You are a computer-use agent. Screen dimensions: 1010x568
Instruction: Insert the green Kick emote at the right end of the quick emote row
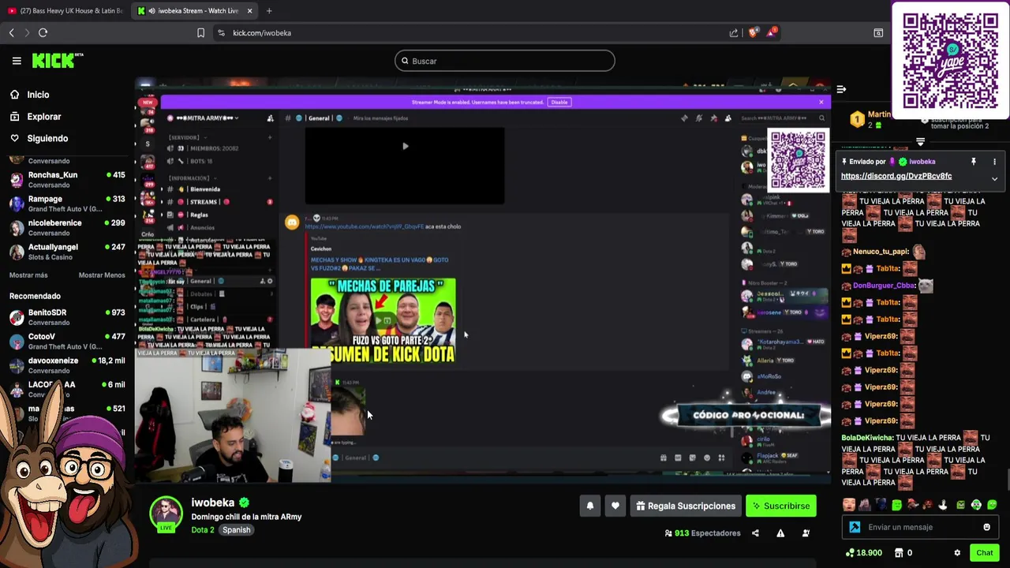[x=992, y=505]
